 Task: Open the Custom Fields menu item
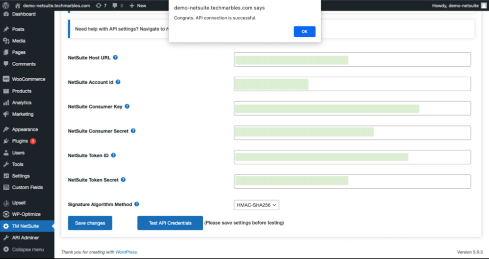(27, 187)
